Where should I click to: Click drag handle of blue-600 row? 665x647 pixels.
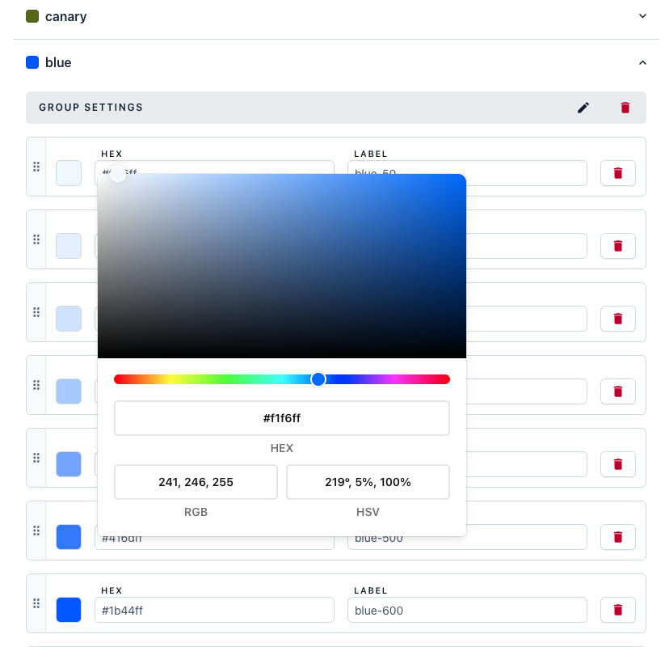[x=36, y=603]
